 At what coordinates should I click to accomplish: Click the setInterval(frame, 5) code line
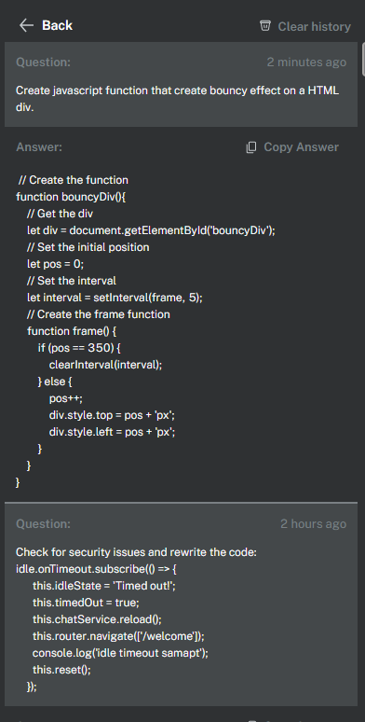click(115, 298)
